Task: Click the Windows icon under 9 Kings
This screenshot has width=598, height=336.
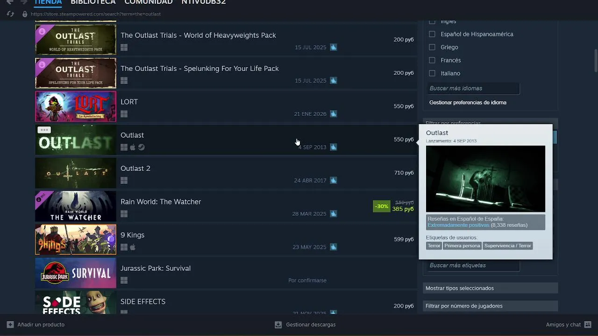Action: pos(124,247)
